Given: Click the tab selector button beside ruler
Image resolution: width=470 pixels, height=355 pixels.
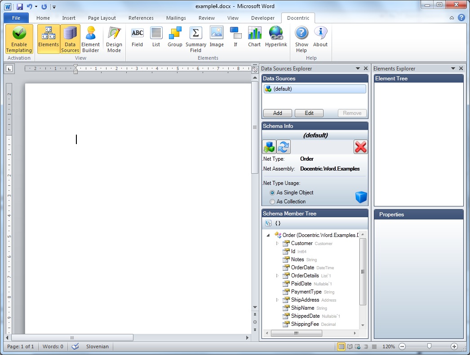Looking at the screenshot, I should pyautogui.click(x=9, y=69).
